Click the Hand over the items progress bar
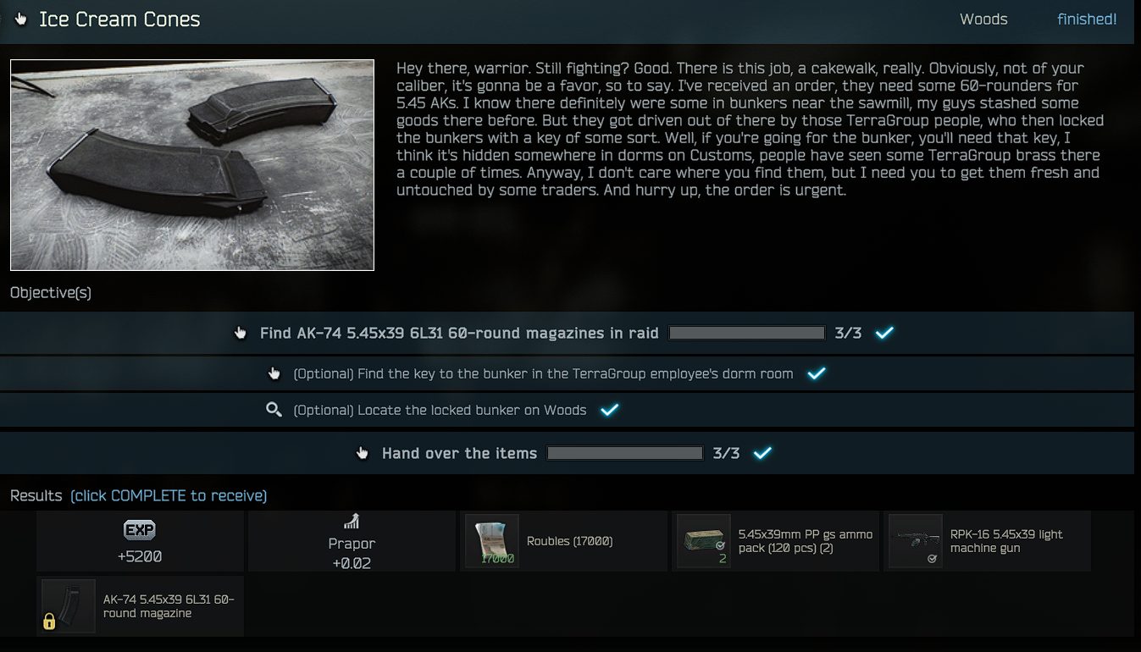Viewport: 1141px width, 652px height. (x=625, y=453)
